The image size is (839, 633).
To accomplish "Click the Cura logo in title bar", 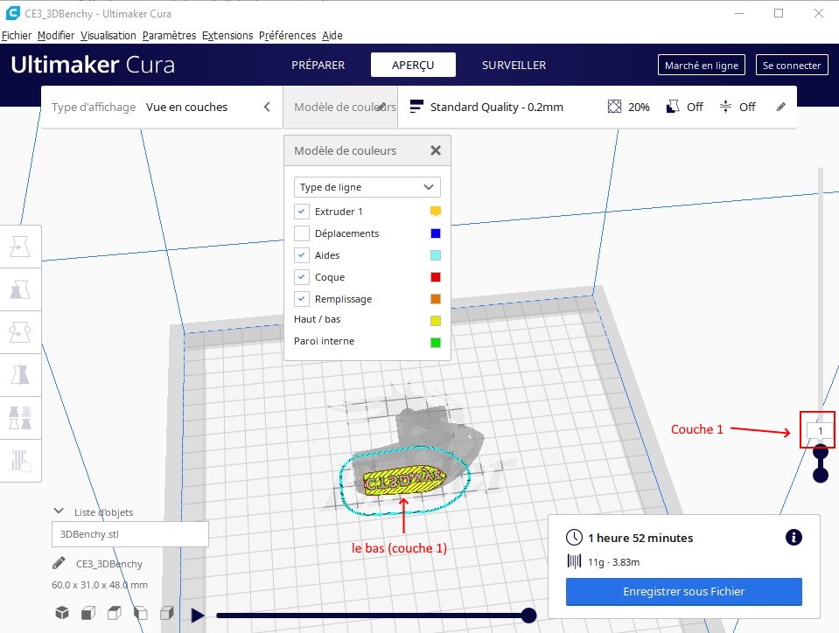I will (12, 13).
